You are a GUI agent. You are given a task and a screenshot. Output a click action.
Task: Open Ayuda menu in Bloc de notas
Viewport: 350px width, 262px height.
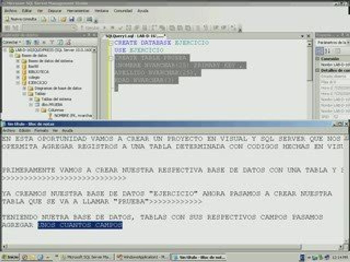pos(67,131)
